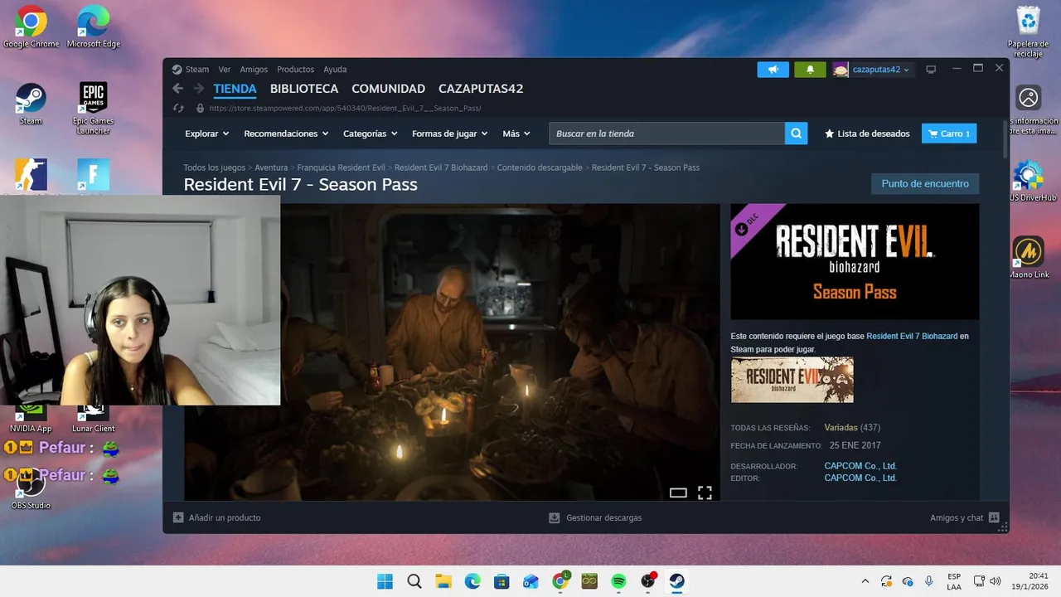1061x597 pixels.
Task: Click the store search magnifier button
Action: (796, 133)
